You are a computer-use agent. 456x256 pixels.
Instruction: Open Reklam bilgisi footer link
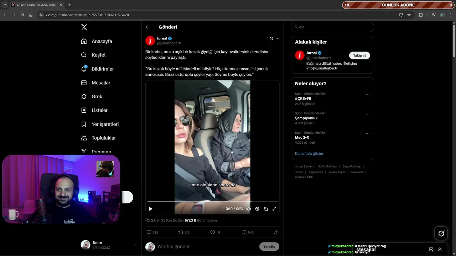point(337,172)
